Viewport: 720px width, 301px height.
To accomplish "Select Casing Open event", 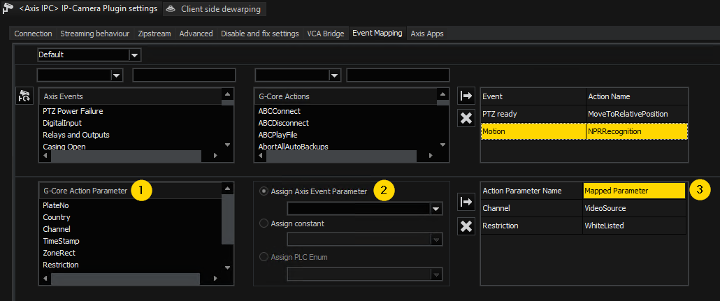I will pyautogui.click(x=64, y=147).
